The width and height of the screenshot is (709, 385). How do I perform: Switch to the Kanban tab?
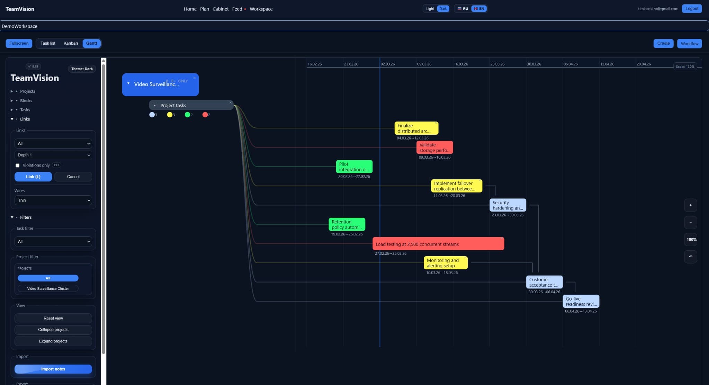coord(71,43)
